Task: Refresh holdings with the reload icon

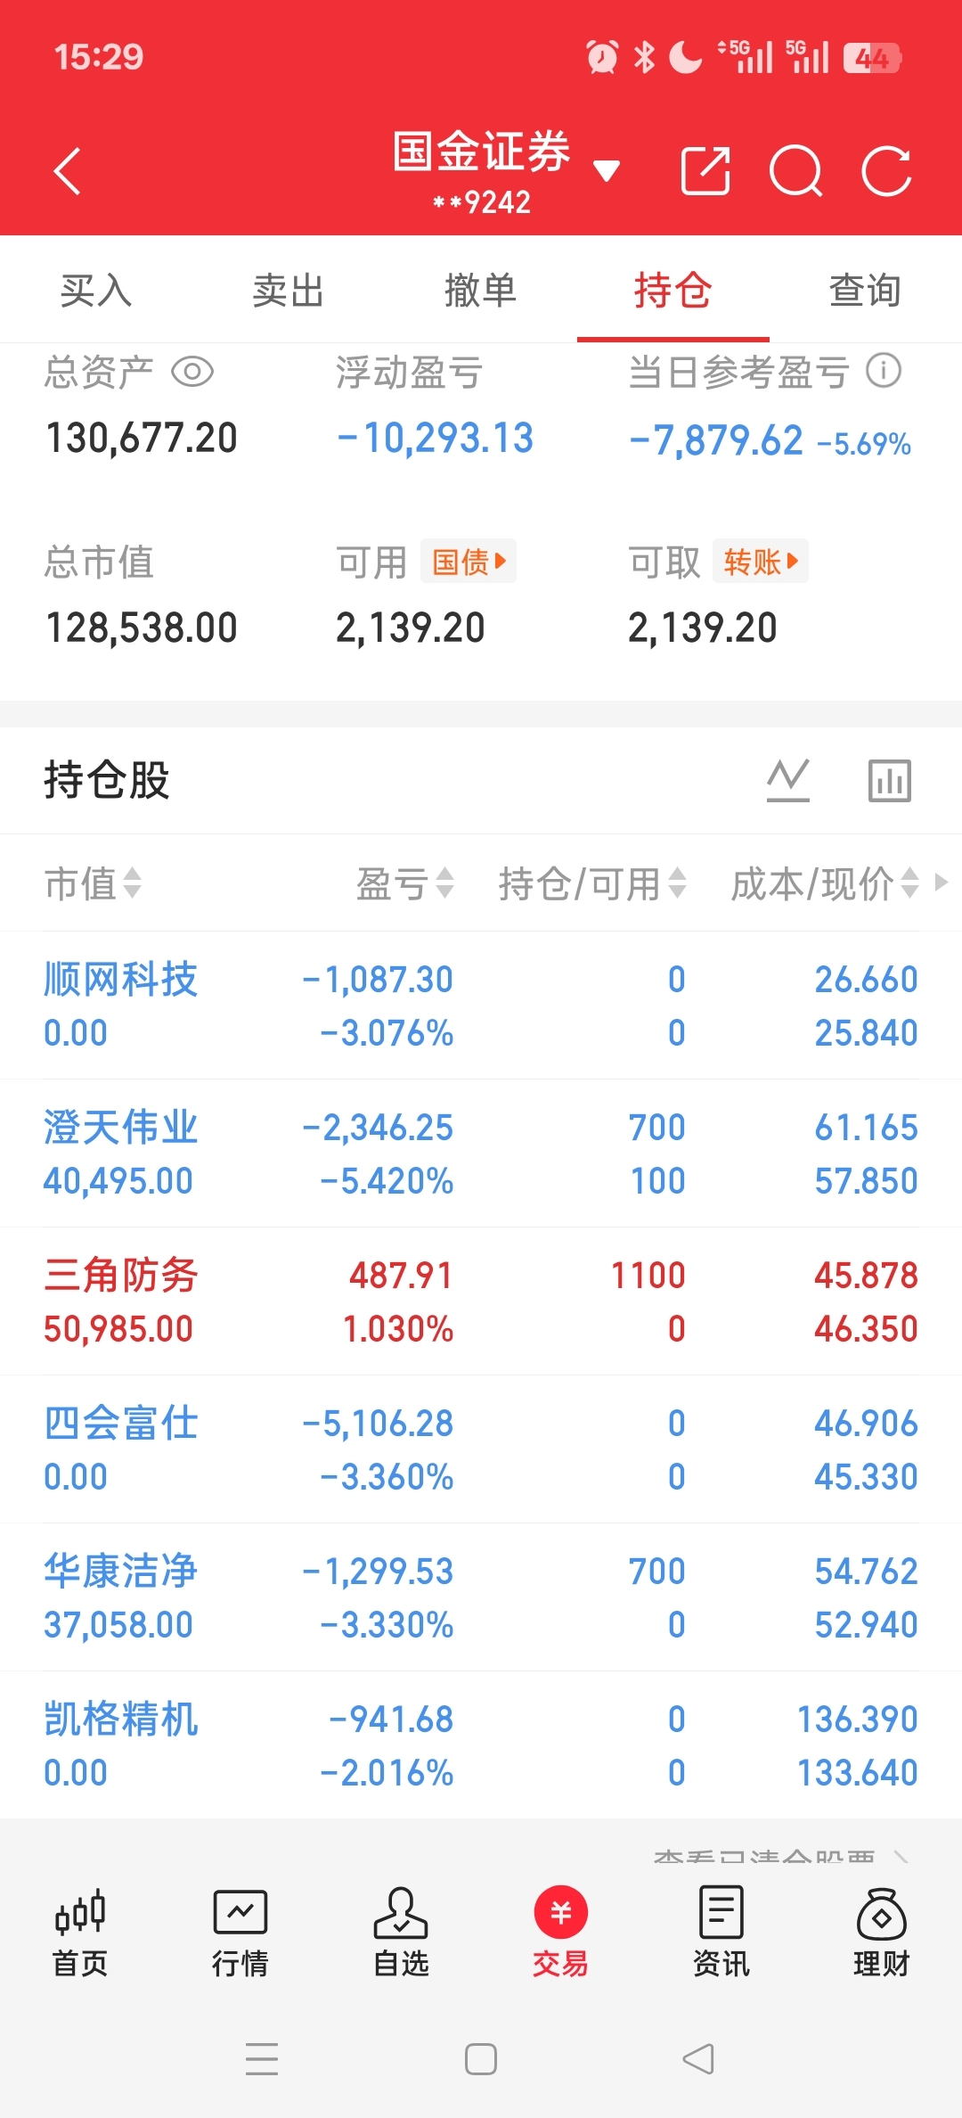Action: [886, 170]
